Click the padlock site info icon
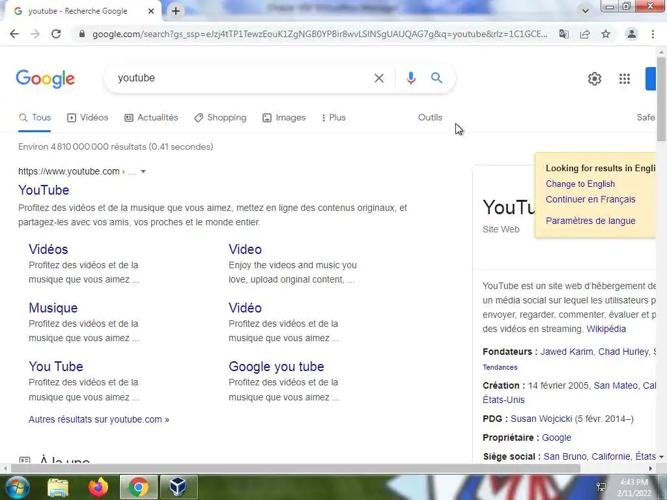 pyautogui.click(x=82, y=34)
